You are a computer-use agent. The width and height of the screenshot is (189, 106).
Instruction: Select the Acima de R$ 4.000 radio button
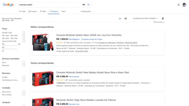pos(24,41)
